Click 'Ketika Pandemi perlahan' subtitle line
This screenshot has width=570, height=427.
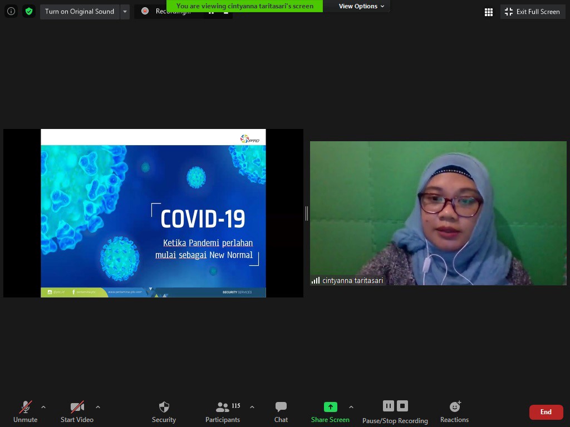(208, 243)
